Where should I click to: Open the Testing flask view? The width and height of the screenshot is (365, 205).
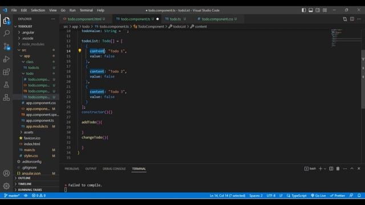coord(6,85)
